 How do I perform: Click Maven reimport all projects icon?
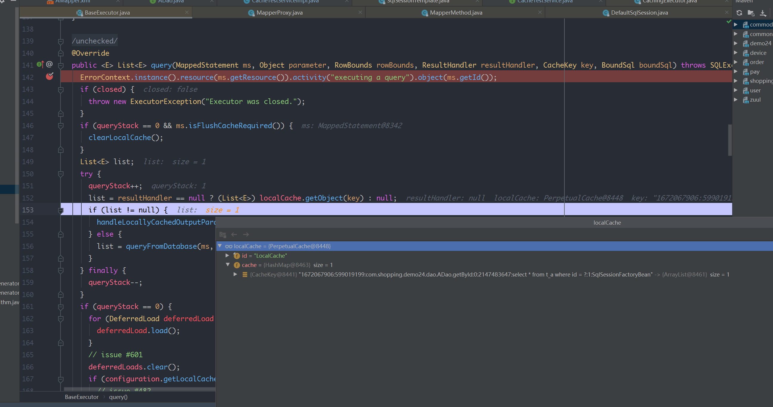(x=739, y=13)
